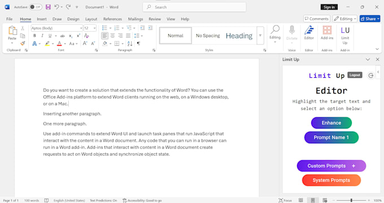Open Custom Prompts button
Image resolution: width=384 pixels, height=203 pixels.
tap(331, 166)
